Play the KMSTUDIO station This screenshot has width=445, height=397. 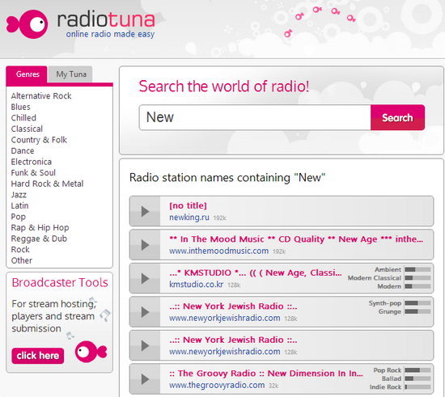[145, 278]
